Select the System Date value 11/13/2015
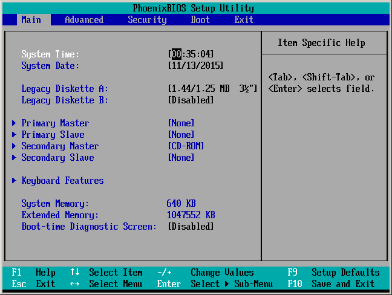The image size is (392, 295). (195, 66)
